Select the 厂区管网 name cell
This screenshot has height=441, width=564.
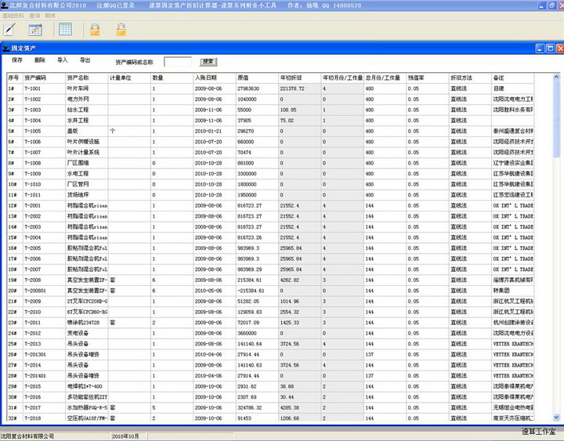click(86, 184)
